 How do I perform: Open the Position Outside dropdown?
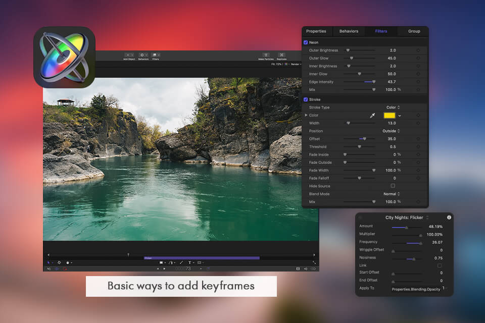coord(391,131)
